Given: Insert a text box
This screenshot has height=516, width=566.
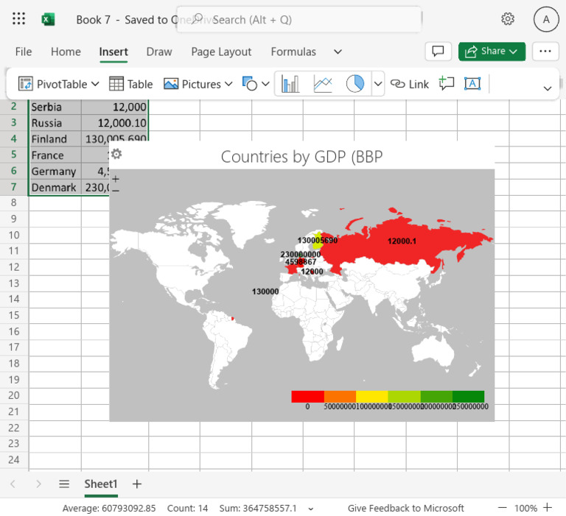Looking at the screenshot, I should click(472, 84).
